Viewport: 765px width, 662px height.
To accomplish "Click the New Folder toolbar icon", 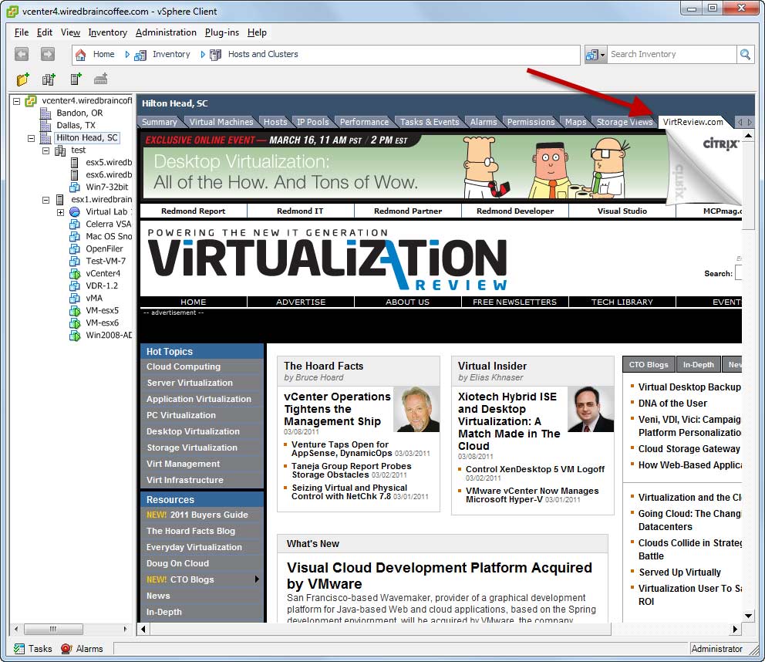I will pyautogui.click(x=23, y=79).
